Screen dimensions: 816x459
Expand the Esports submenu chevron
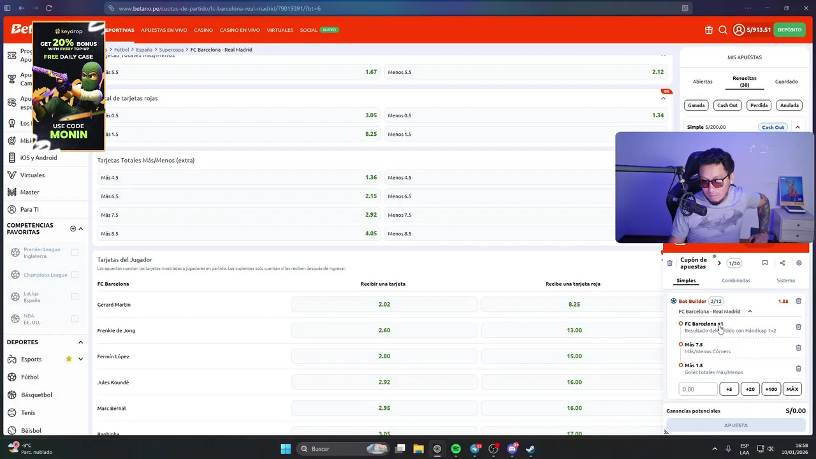(x=80, y=359)
